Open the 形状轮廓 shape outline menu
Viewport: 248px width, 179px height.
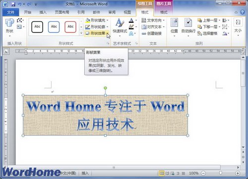click(x=97, y=27)
